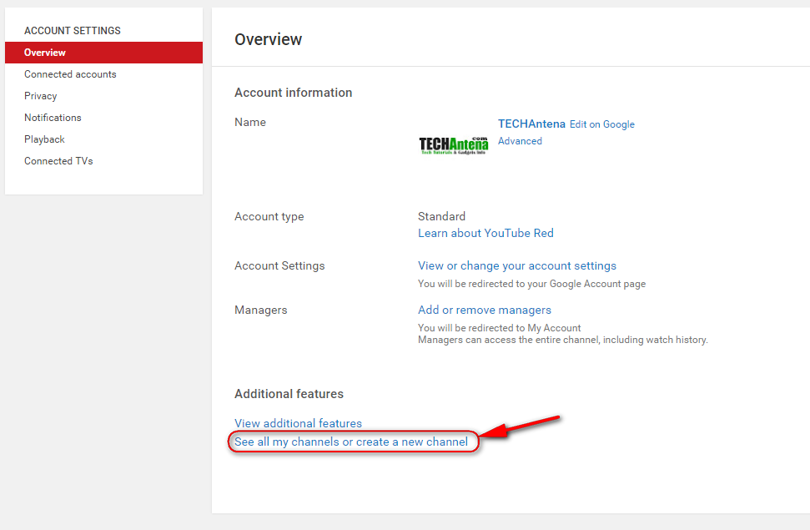The width and height of the screenshot is (810, 530).
Task: Click See all my channels or create new channel
Action: [351, 442]
